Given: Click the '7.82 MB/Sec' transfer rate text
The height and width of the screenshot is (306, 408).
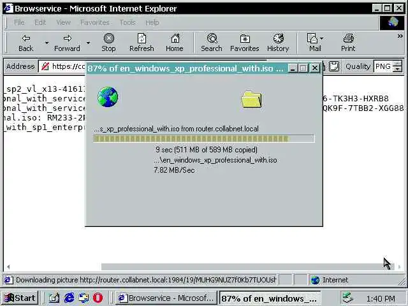Looking at the screenshot, I should click(x=174, y=170).
